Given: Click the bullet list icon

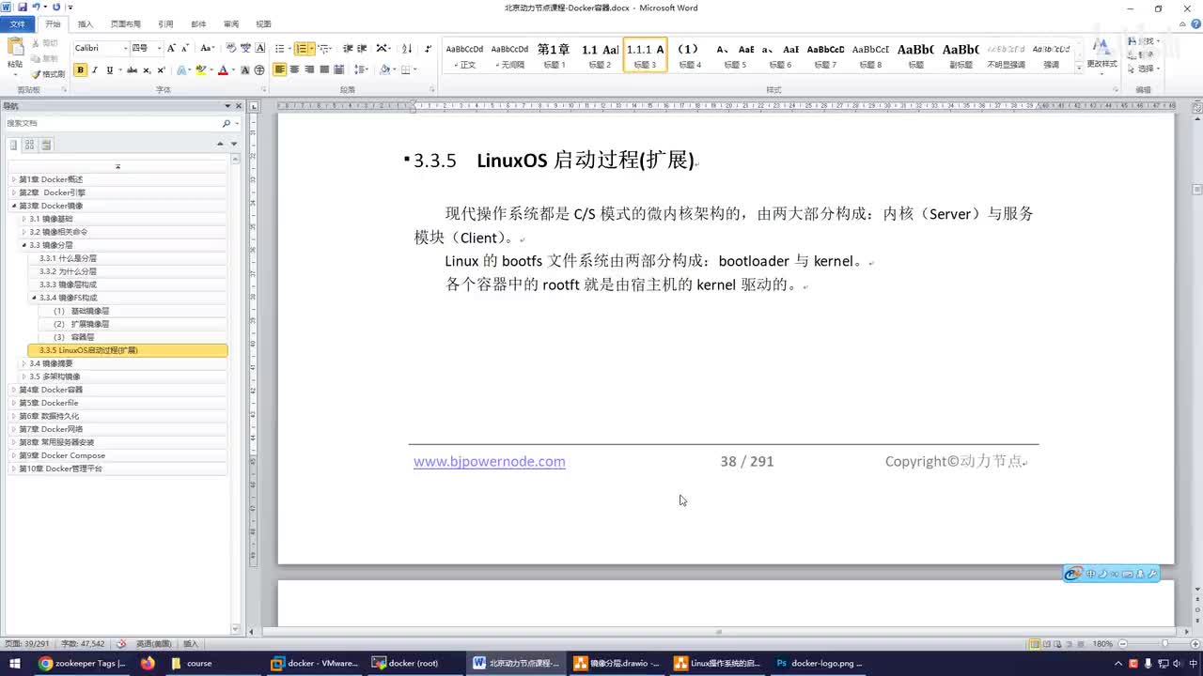Looking at the screenshot, I should (x=281, y=48).
